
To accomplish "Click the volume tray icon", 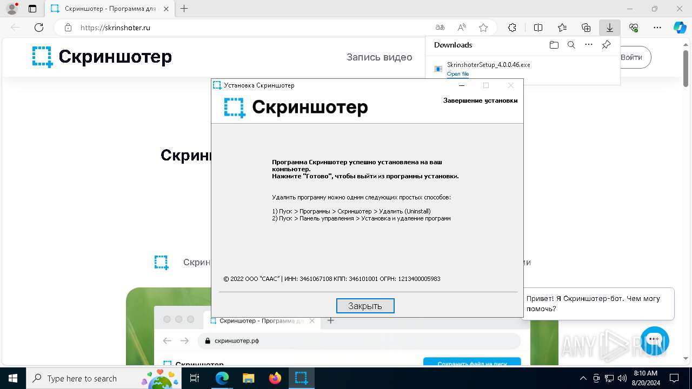I will (x=622, y=378).
